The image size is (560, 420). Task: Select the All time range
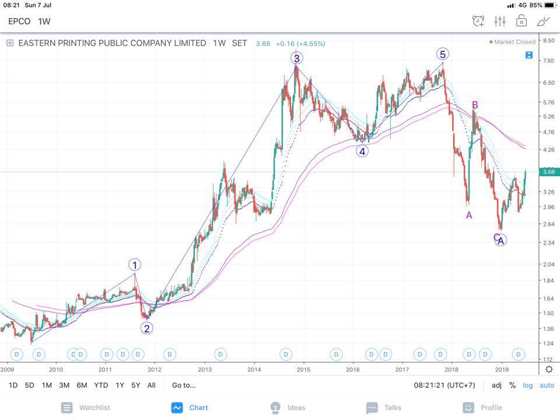pyautogui.click(x=152, y=385)
